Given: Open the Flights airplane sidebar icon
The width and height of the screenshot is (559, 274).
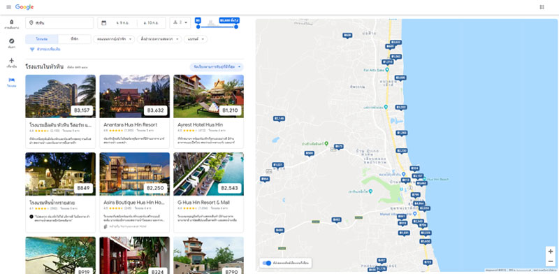Looking at the screenshot, I should tap(12, 62).
